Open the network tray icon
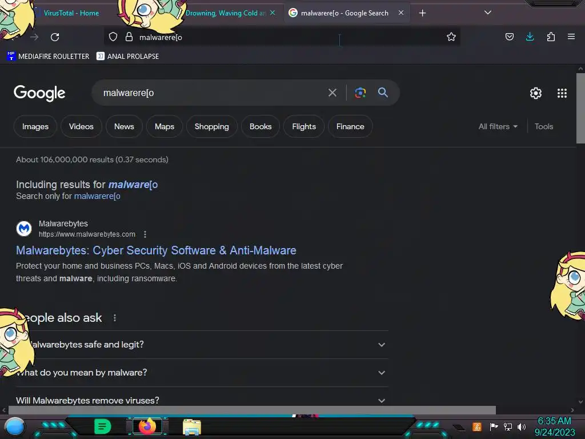Screen dimensions: 585x439 click(x=508, y=426)
